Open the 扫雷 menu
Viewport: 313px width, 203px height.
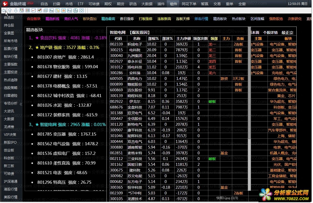coord(56,4)
